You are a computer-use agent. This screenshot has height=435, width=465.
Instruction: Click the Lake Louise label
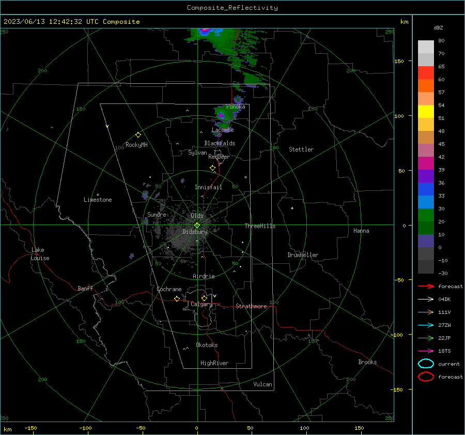pyautogui.click(x=40, y=254)
